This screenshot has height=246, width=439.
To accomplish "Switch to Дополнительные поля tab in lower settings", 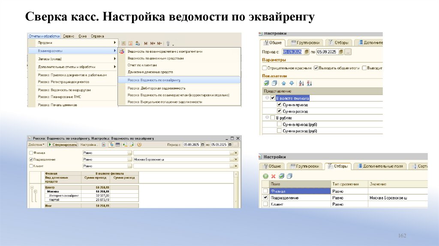I will (380, 166).
